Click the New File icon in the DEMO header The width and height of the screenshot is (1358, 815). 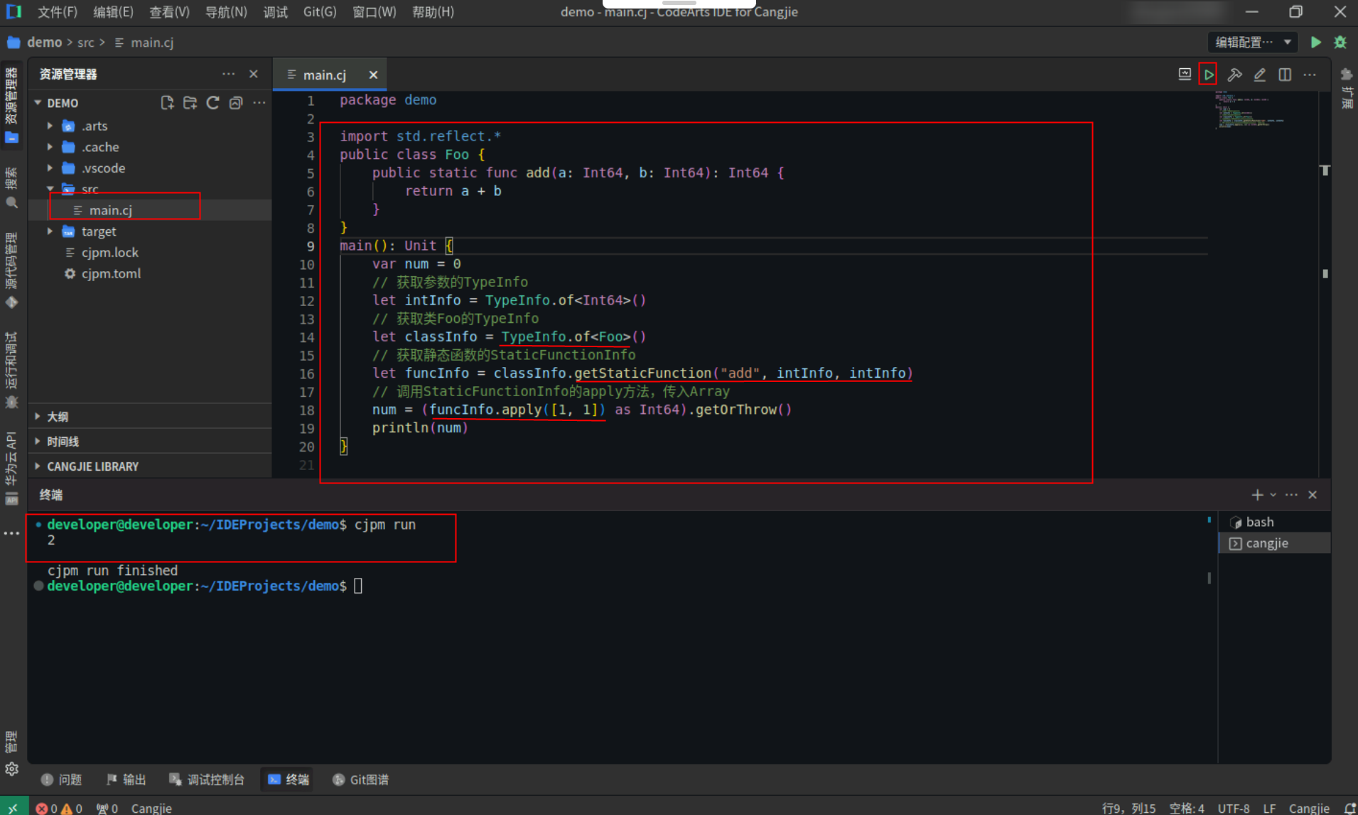[167, 103]
